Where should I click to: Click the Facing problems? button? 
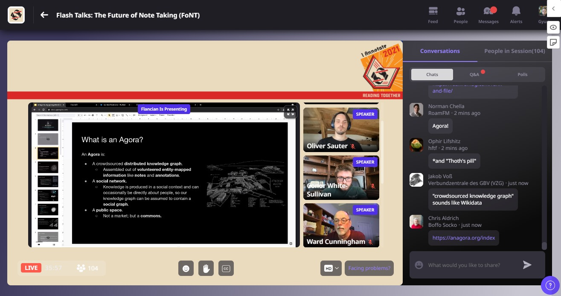[369, 268]
